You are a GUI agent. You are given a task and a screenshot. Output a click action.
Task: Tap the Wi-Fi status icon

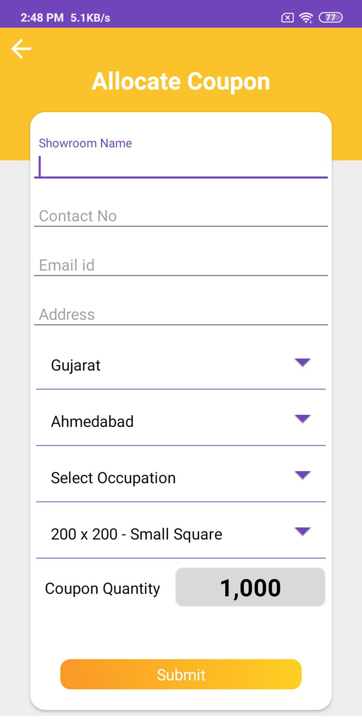point(306,18)
